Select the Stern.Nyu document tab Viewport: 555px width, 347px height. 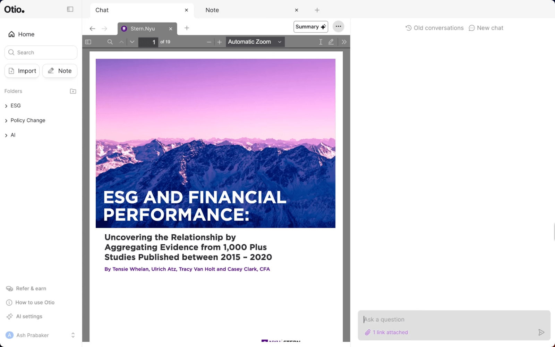pos(143,29)
